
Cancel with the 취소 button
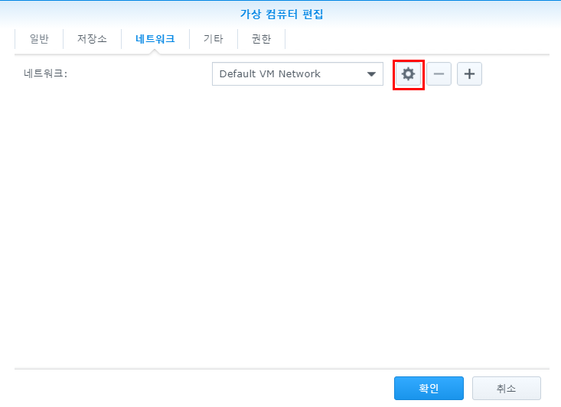point(507,388)
